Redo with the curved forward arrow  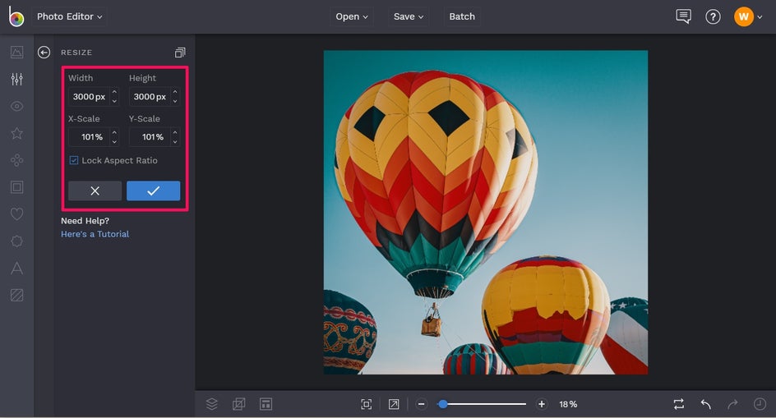[x=733, y=404]
